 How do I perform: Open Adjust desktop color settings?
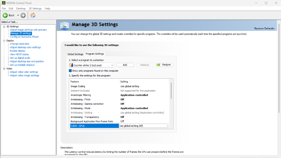click(x=25, y=47)
